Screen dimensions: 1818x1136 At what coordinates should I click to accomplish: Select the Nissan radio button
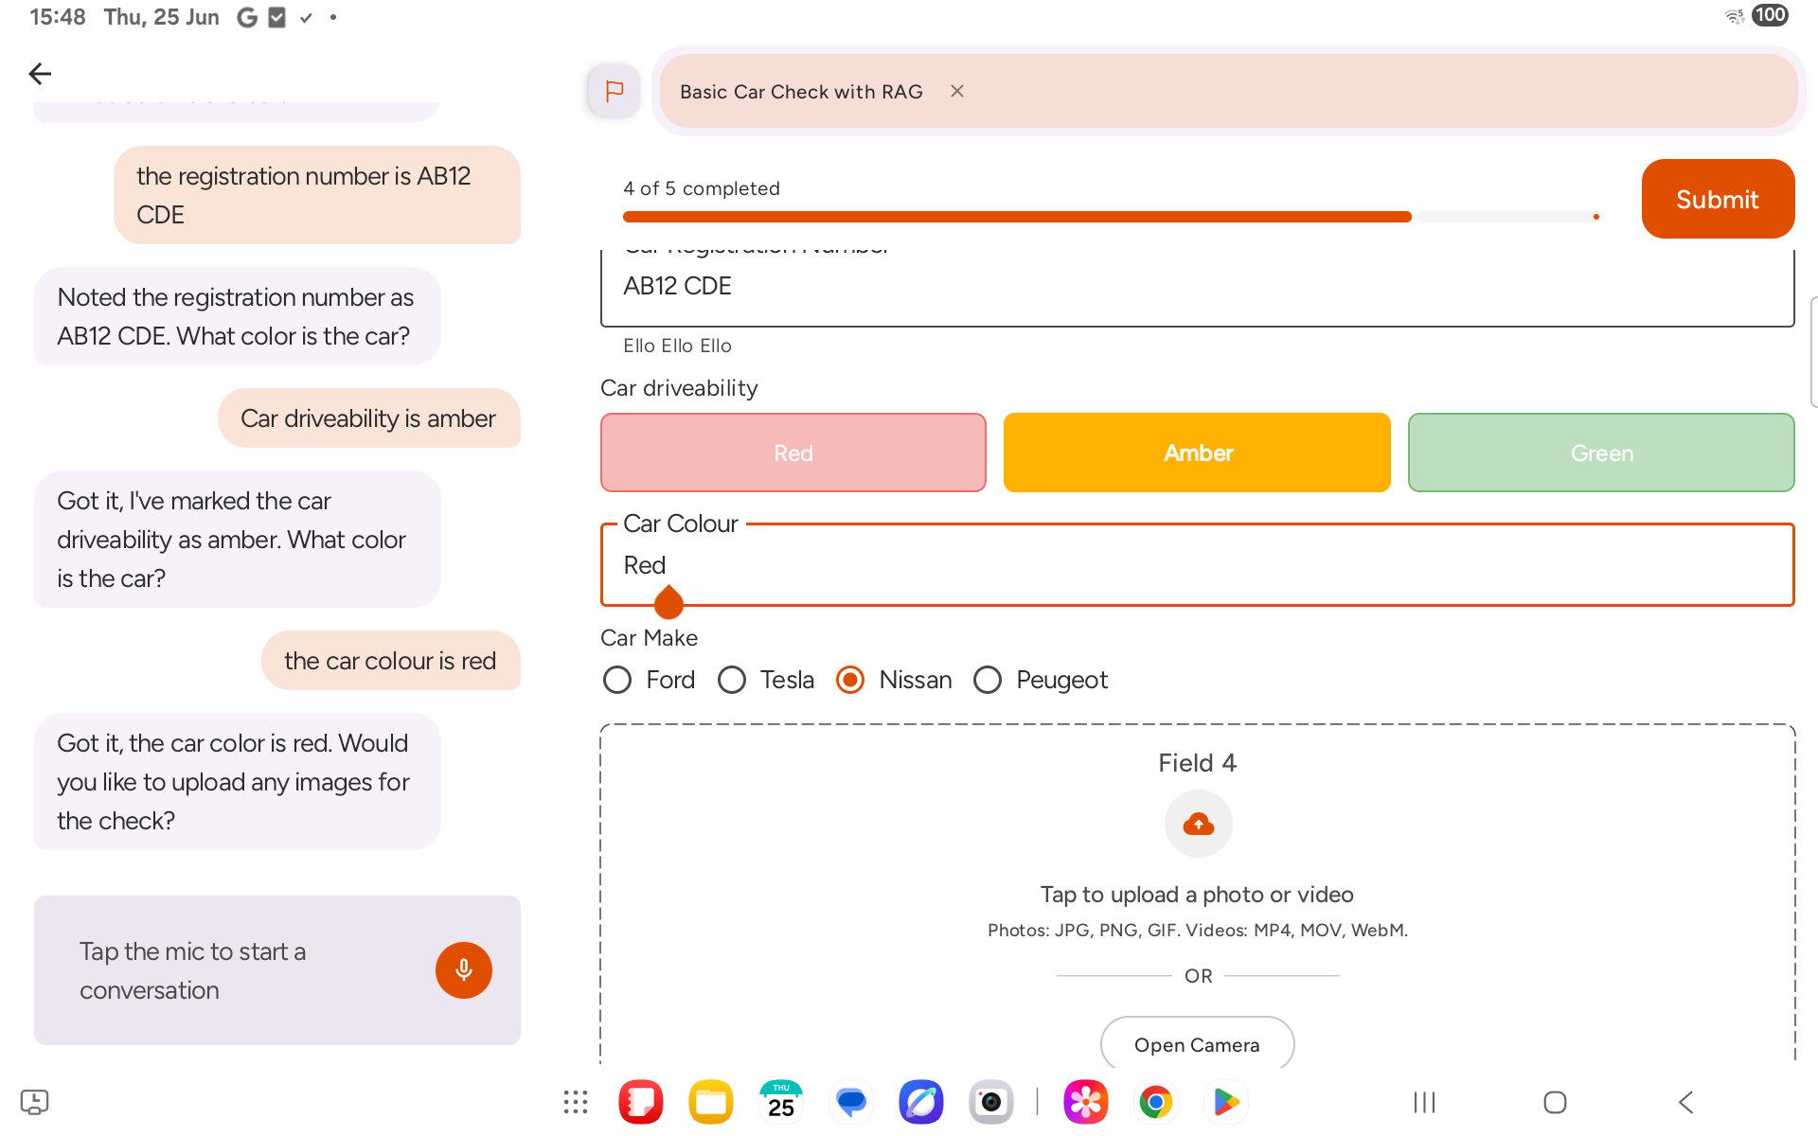850,680
